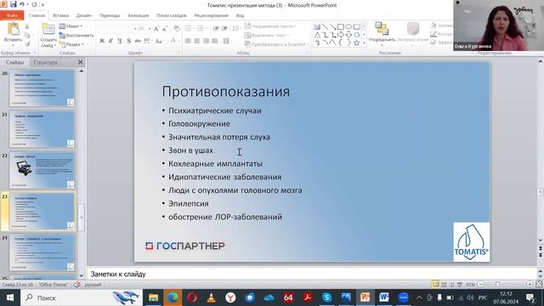
Task: Click the Paste clipboard icon
Action: click(13, 29)
